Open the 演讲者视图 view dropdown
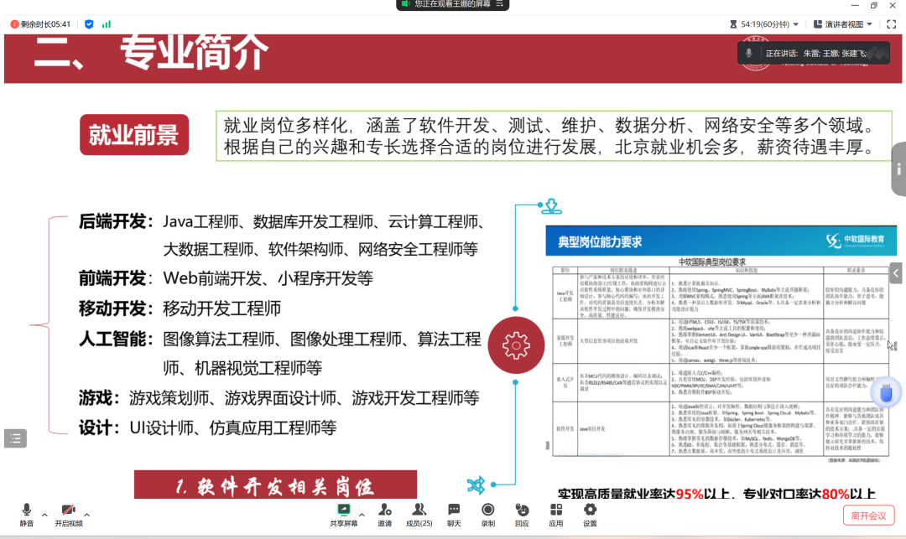This screenshot has width=906, height=539. click(x=843, y=24)
